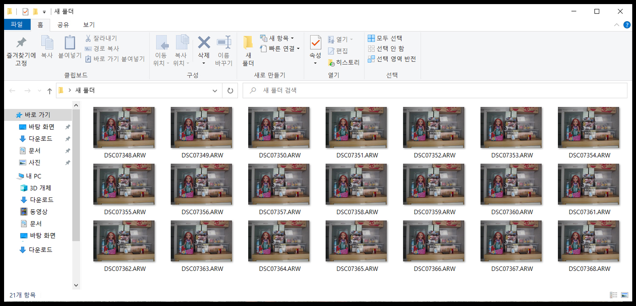This screenshot has height=306, width=636.
Task: Select thumbnail DSC07360.ARW
Action: click(x=511, y=184)
